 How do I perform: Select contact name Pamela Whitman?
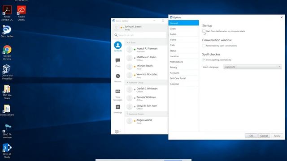coord(146,97)
